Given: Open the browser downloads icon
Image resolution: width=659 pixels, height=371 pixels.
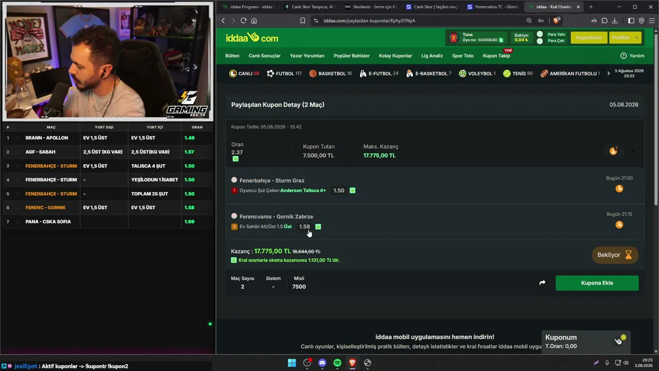Looking at the screenshot, I should point(615,21).
